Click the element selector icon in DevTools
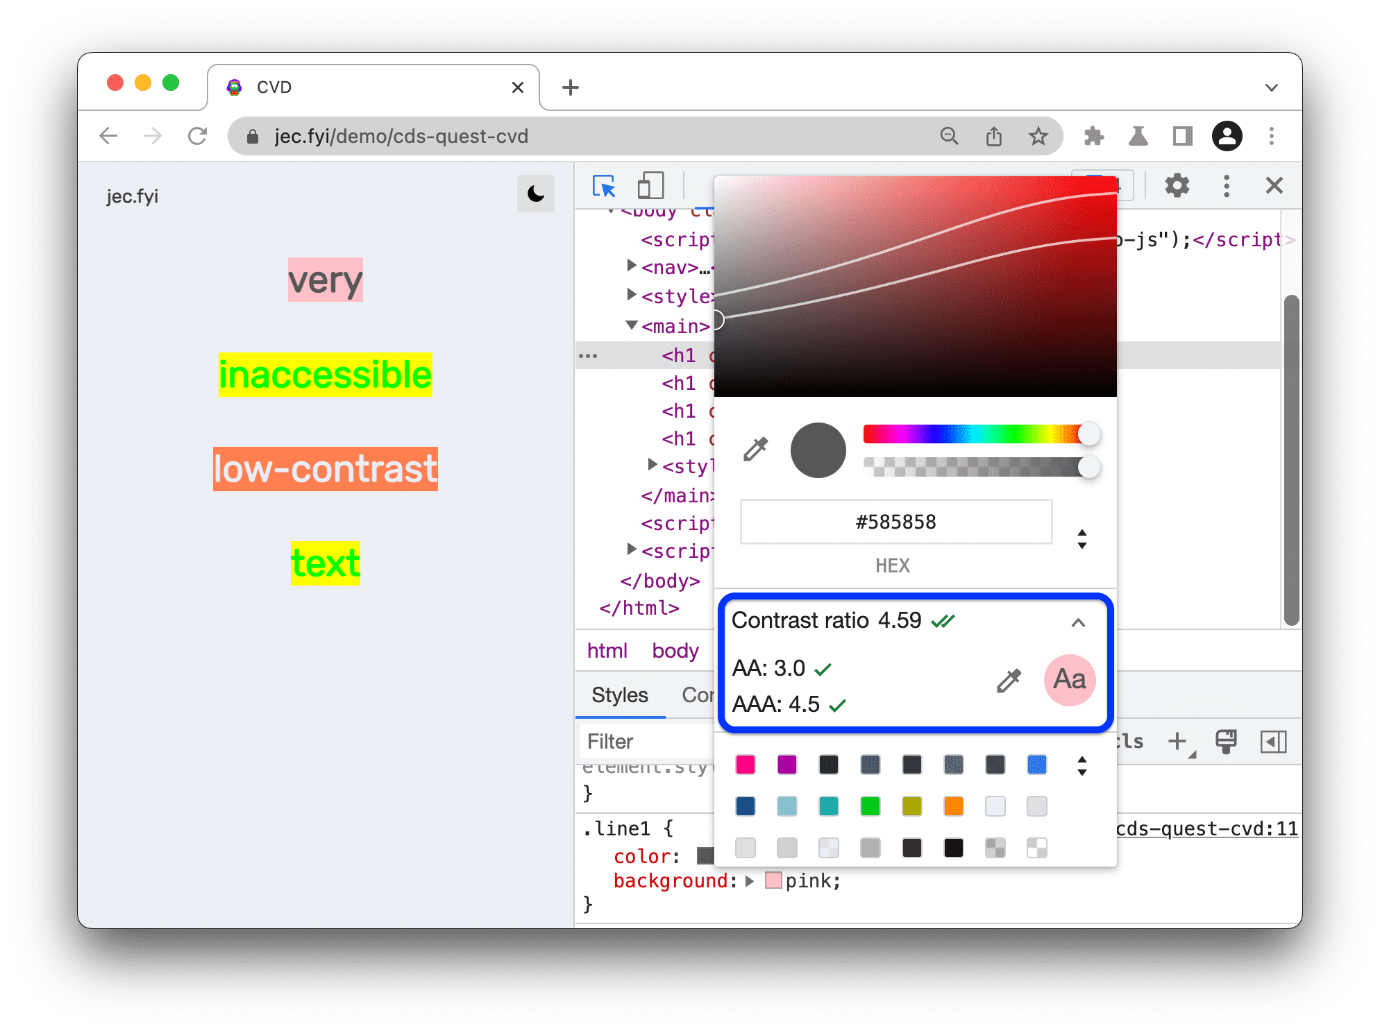The width and height of the screenshot is (1380, 1031). [x=603, y=186]
